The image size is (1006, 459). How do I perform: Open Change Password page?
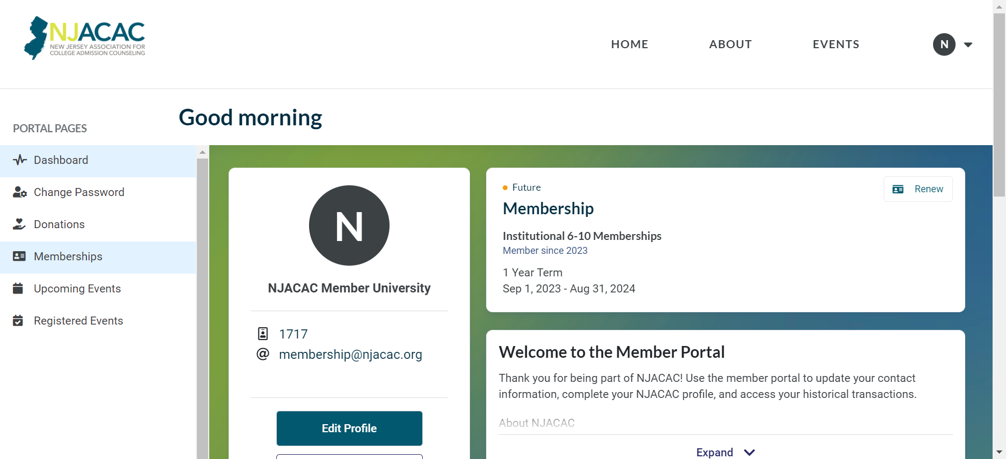[x=98, y=193]
